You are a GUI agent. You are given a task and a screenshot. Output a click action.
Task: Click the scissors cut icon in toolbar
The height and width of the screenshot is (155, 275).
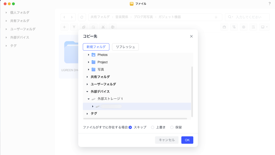(x=103, y=27)
